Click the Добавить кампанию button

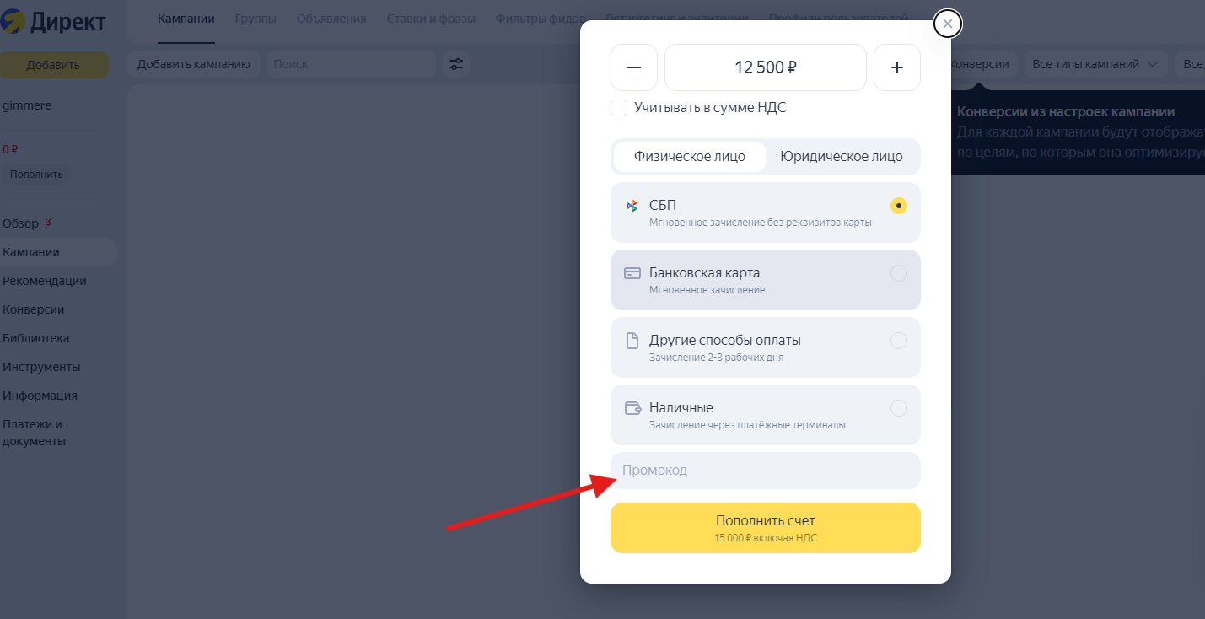tap(194, 64)
